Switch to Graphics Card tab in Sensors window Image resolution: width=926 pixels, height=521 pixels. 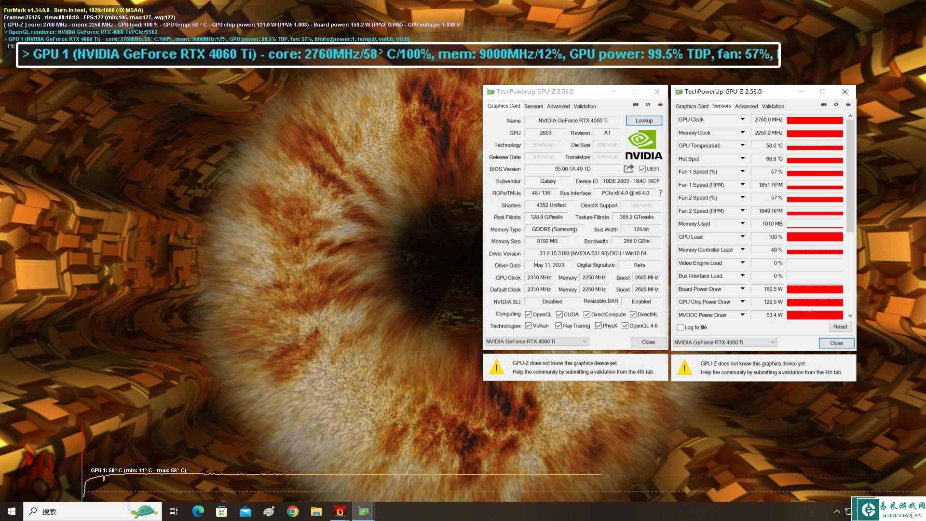point(692,106)
